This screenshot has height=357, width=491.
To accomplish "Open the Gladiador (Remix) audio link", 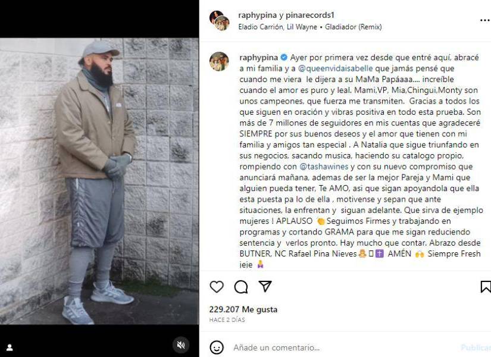I will [353, 27].
